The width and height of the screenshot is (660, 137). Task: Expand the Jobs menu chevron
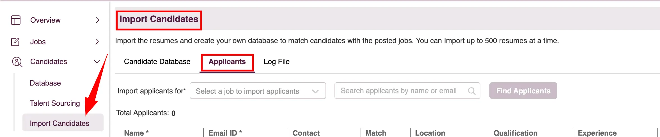click(97, 42)
